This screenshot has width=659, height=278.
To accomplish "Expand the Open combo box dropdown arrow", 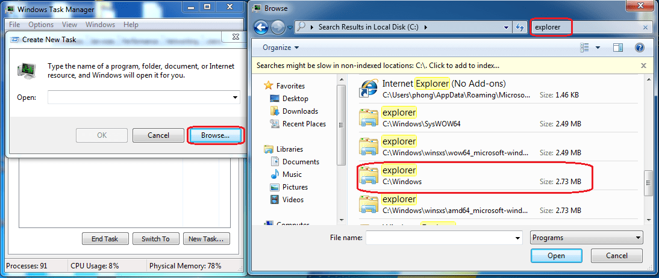I will pos(236,97).
